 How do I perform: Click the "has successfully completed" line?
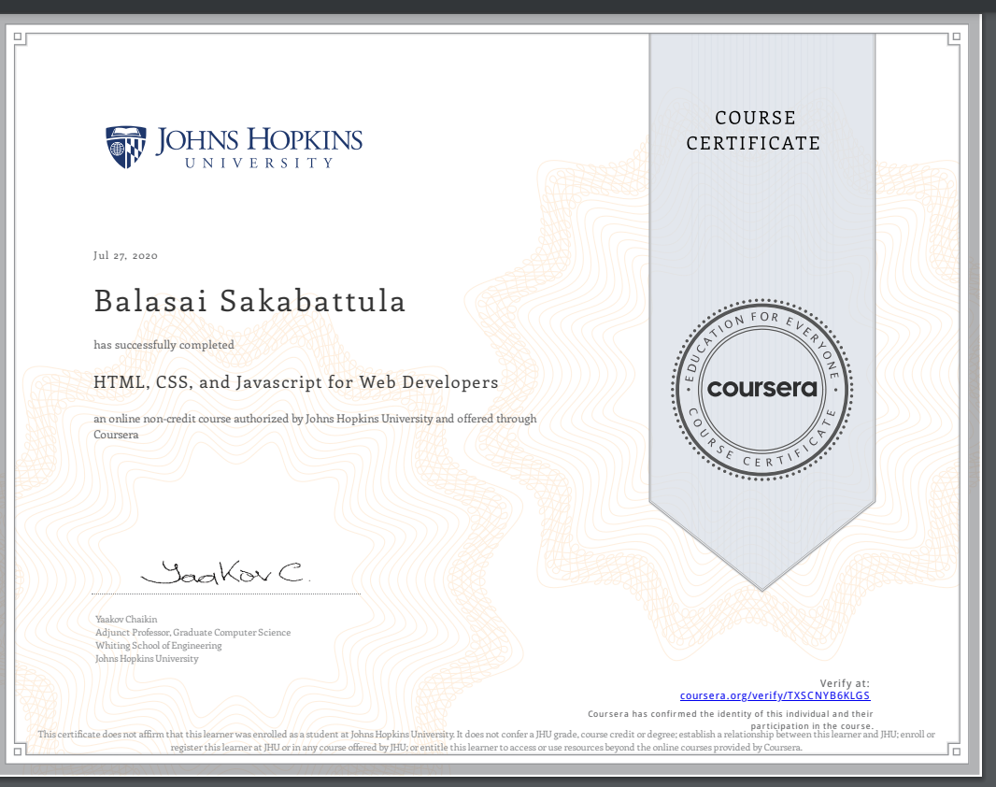[x=164, y=345]
